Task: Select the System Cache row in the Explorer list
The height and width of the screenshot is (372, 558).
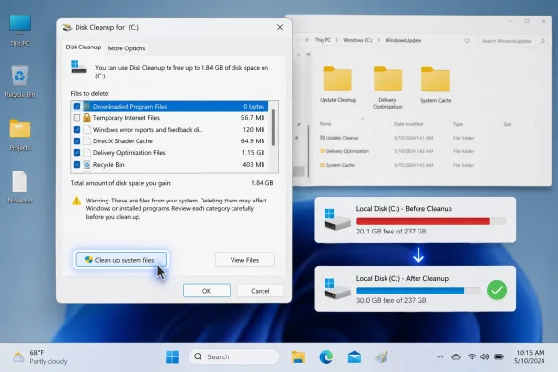Action: click(x=397, y=165)
